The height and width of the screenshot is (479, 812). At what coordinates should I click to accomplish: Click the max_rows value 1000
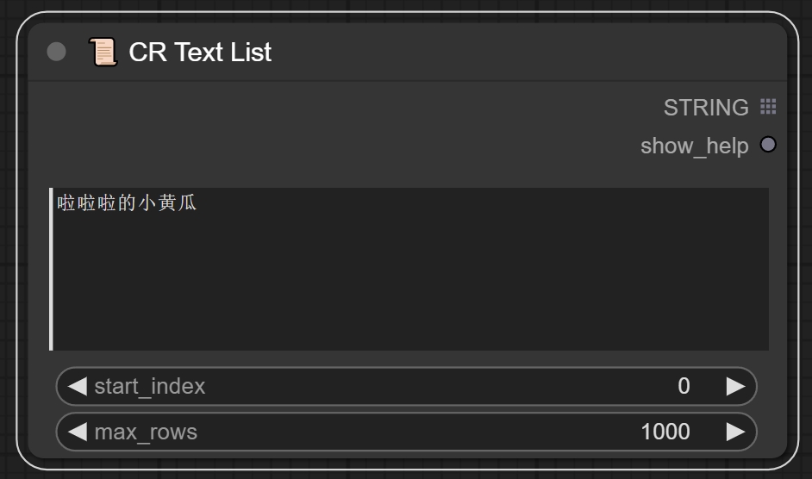665,432
